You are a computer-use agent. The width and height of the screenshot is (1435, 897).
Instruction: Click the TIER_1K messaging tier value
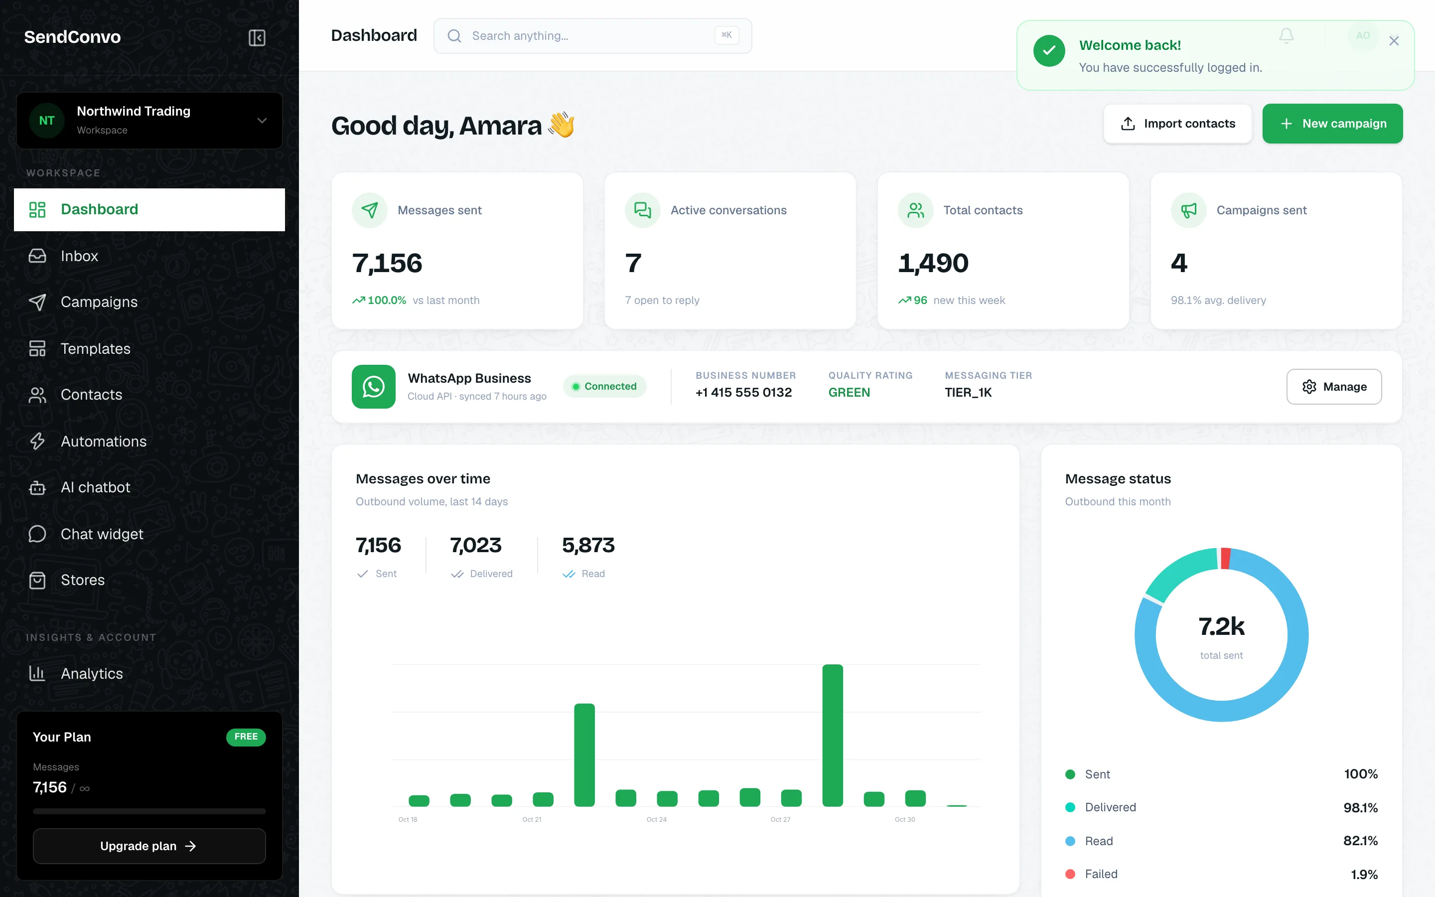[x=968, y=393]
